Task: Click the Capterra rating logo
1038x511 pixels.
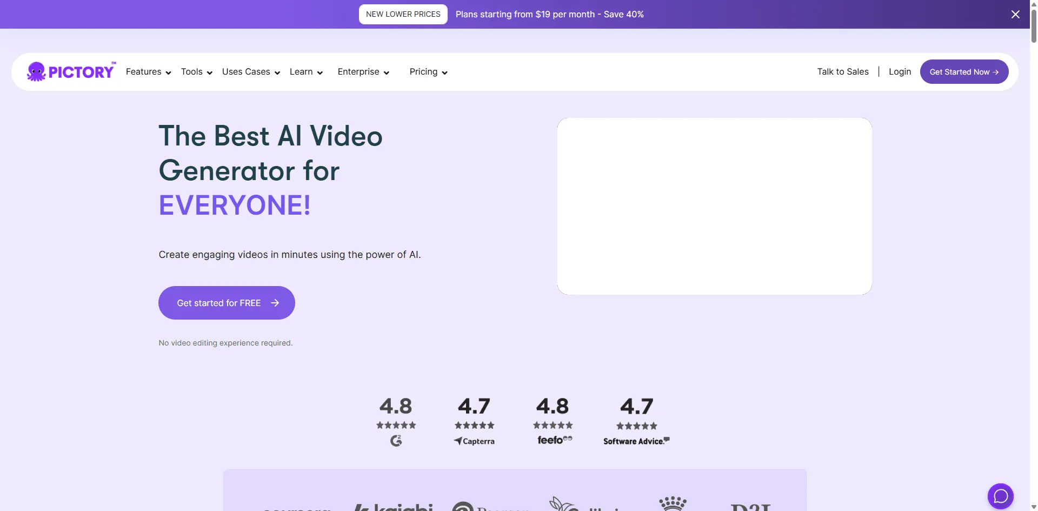Action: pos(474,441)
